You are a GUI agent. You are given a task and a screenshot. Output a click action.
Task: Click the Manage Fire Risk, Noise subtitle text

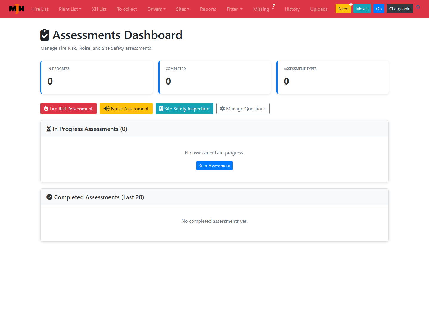pos(96,48)
